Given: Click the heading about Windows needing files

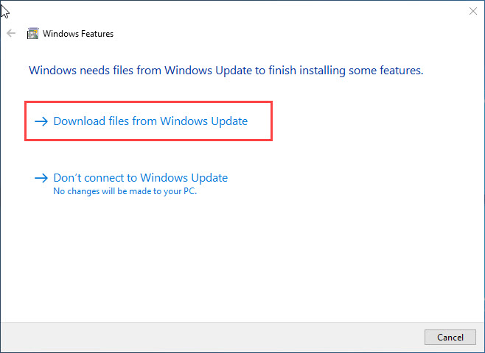Looking at the screenshot, I should (226, 71).
